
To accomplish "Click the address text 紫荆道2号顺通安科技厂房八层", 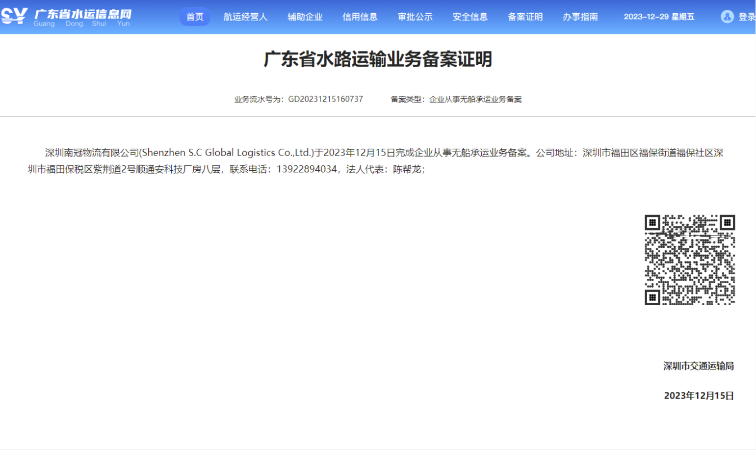I will [x=156, y=169].
